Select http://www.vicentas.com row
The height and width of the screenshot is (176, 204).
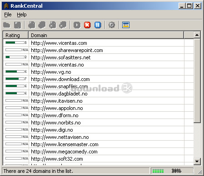pyautogui.click(x=98, y=43)
